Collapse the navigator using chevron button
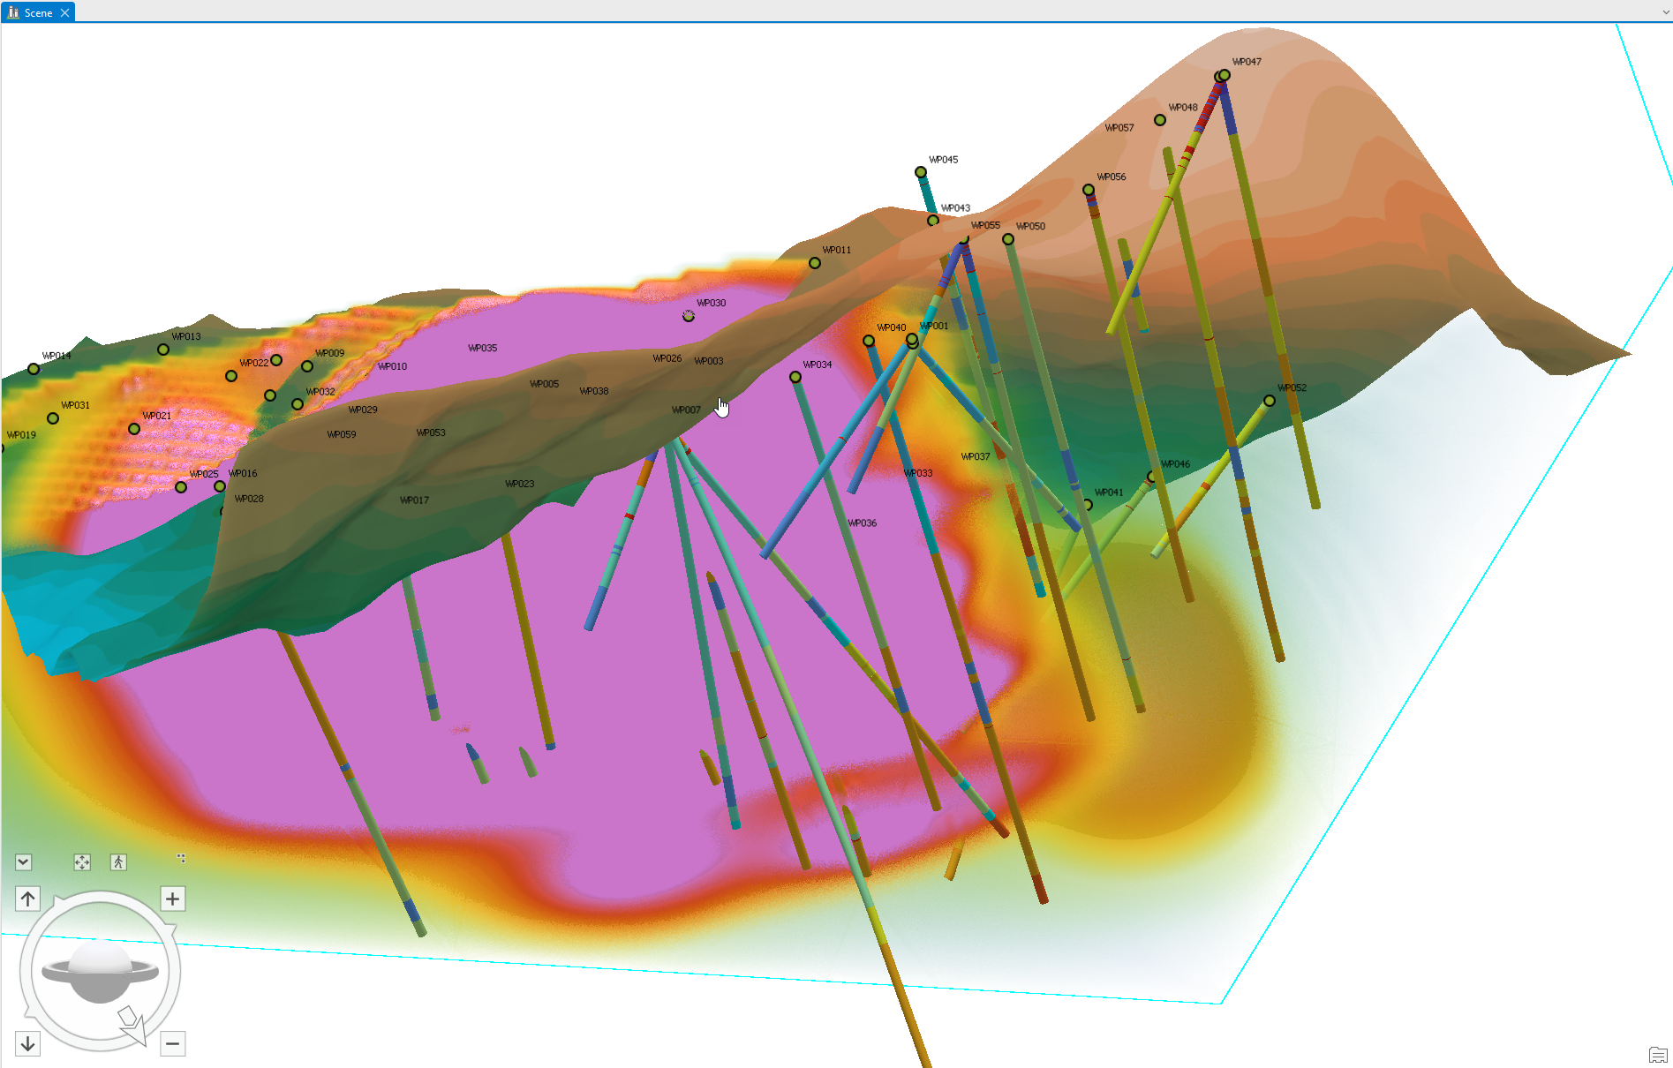 pos(24,862)
